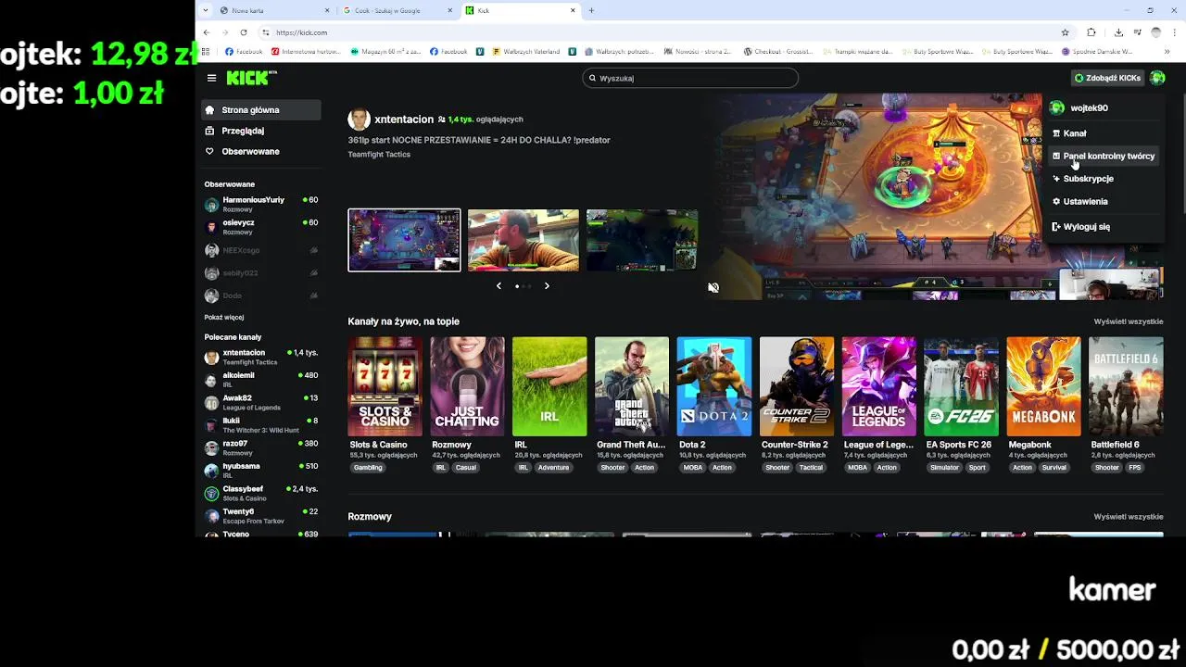Open browser downloads icon

(1118, 32)
